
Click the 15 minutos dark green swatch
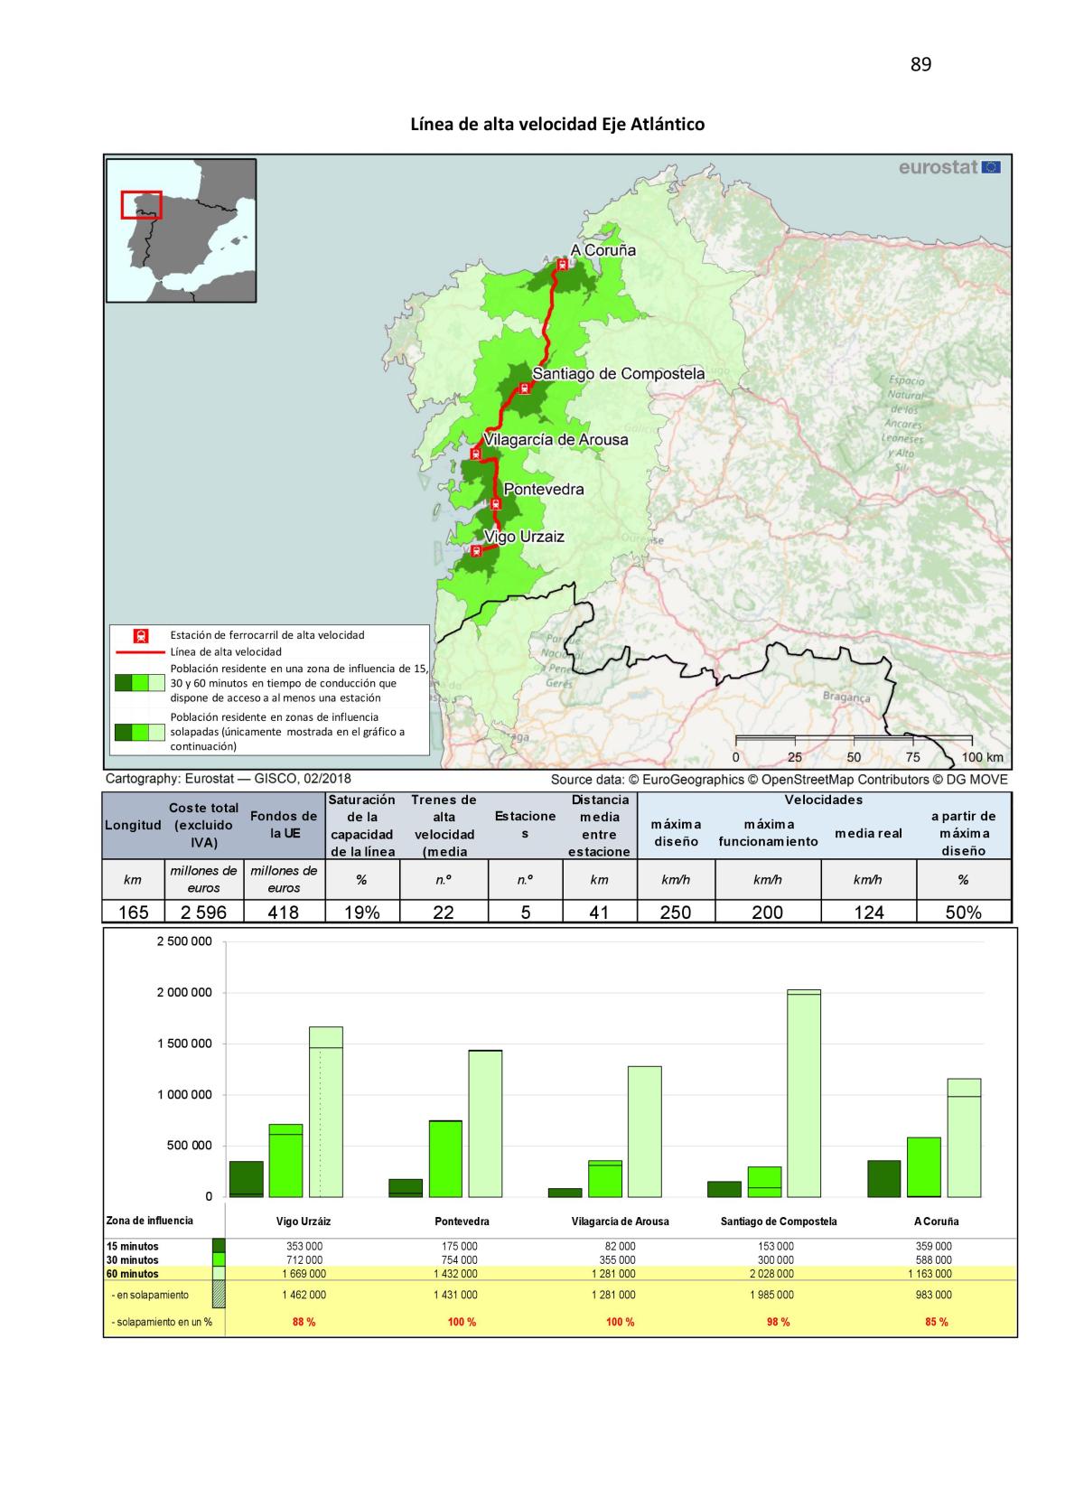pyautogui.click(x=218, y=1246)
